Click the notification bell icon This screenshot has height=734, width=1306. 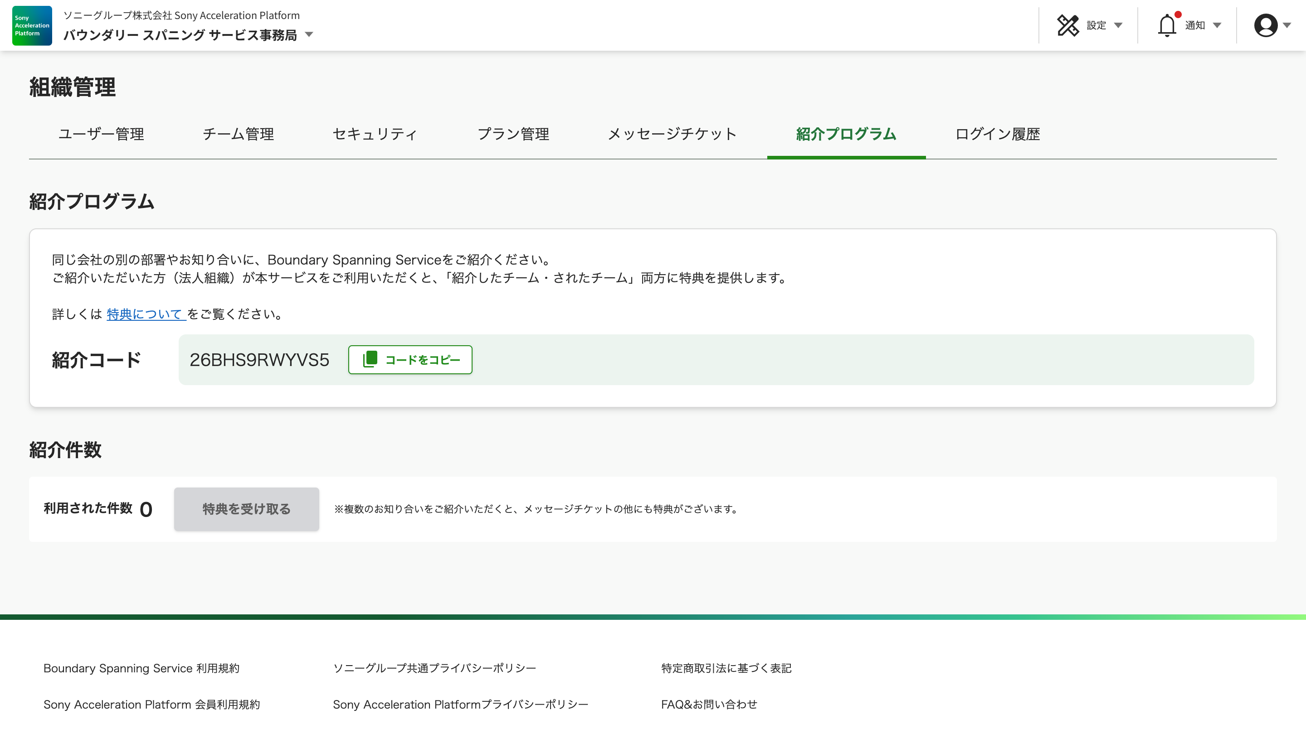coord(1167,25)
